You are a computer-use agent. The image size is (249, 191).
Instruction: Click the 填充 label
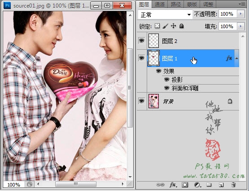coord(211,26)
